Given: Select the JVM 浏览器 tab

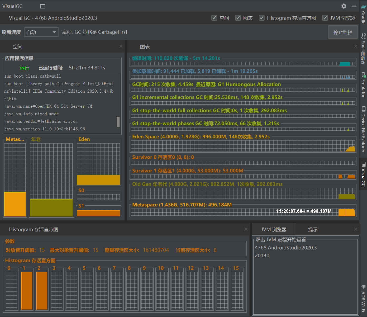Looking at the screenshot, I should tap(274, 230).
